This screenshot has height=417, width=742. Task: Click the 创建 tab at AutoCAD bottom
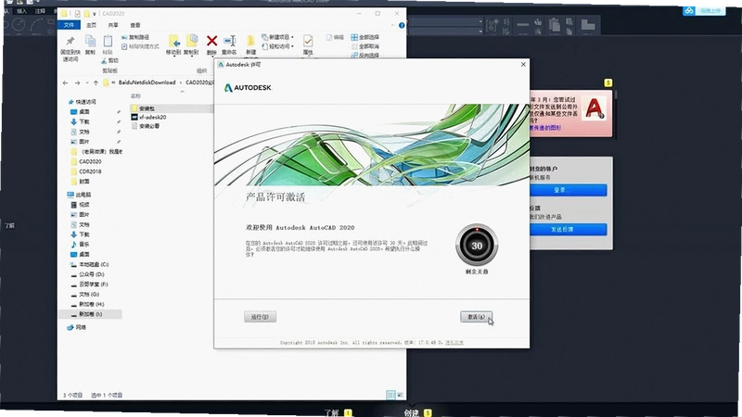coord(411,412)
